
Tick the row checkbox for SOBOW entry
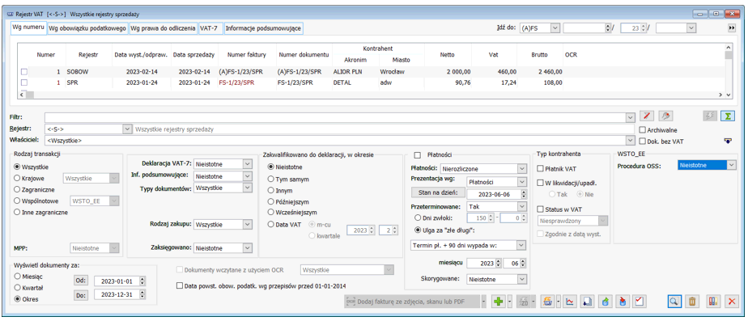pyautogui.click(x=23, y=72)
